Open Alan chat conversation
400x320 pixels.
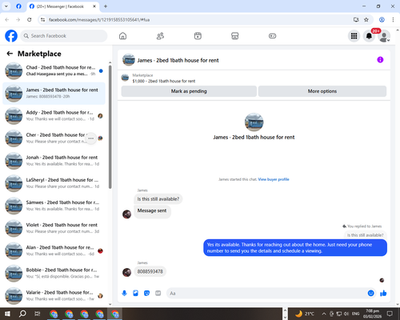(x=54, y=250)
